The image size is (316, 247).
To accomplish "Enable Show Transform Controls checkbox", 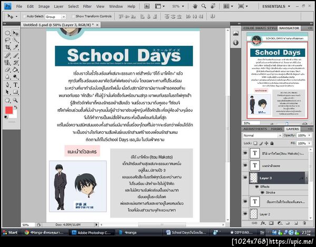I will coord(73,16).
